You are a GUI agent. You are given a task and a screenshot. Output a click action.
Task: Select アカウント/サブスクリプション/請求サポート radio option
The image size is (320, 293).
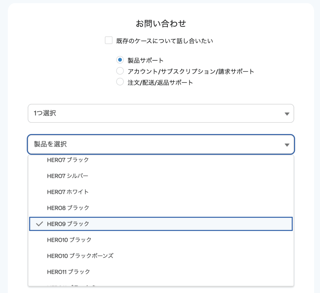tap(120, 71)
